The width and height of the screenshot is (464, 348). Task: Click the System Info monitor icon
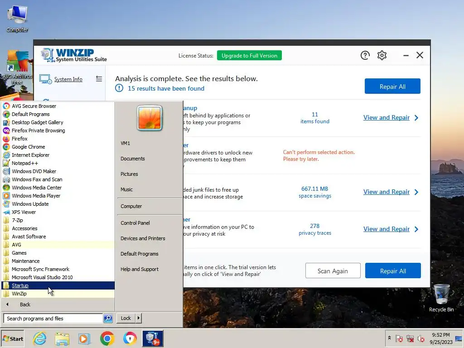click(46, 79)
